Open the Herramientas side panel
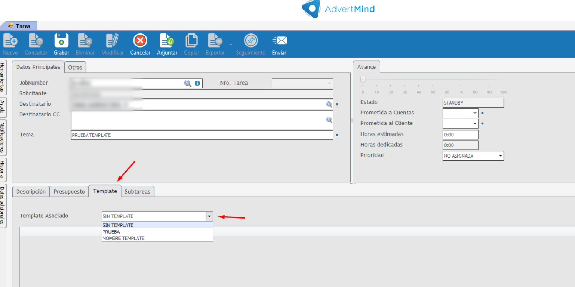This screenshot has width=575, height=287. coord(3,78)
